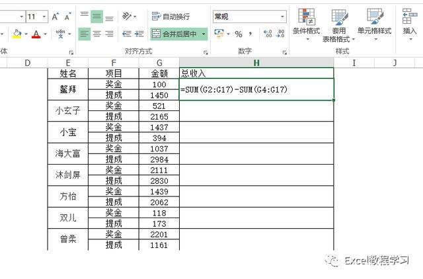Viewport: 423px width, 279px height.
Task: Open fill color dropdown arrow
Action: click(x=26, y=34)
